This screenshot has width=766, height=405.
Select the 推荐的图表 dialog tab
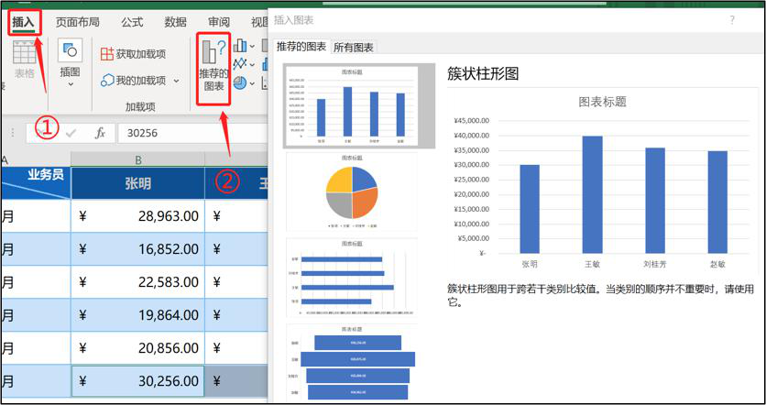tap(301, 47)
